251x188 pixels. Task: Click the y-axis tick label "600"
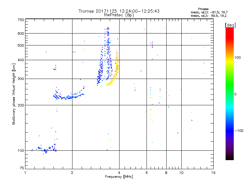click(x=21, y=34)
